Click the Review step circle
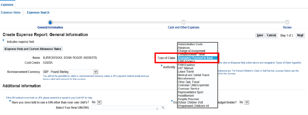Viewport: 308px width, 115px height. (x=287, y=22)
